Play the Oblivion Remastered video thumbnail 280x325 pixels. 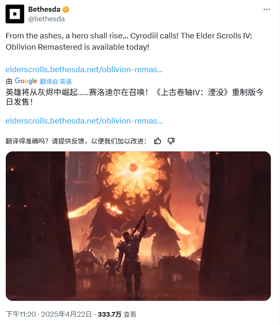coord(138,226)
